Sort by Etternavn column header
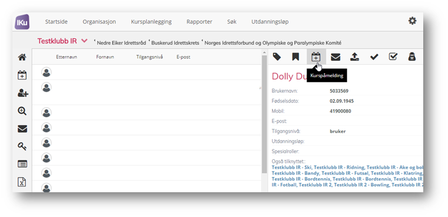The height and width of the screenshot is (217, 448). pyautogui.click(x=67, y=57)
